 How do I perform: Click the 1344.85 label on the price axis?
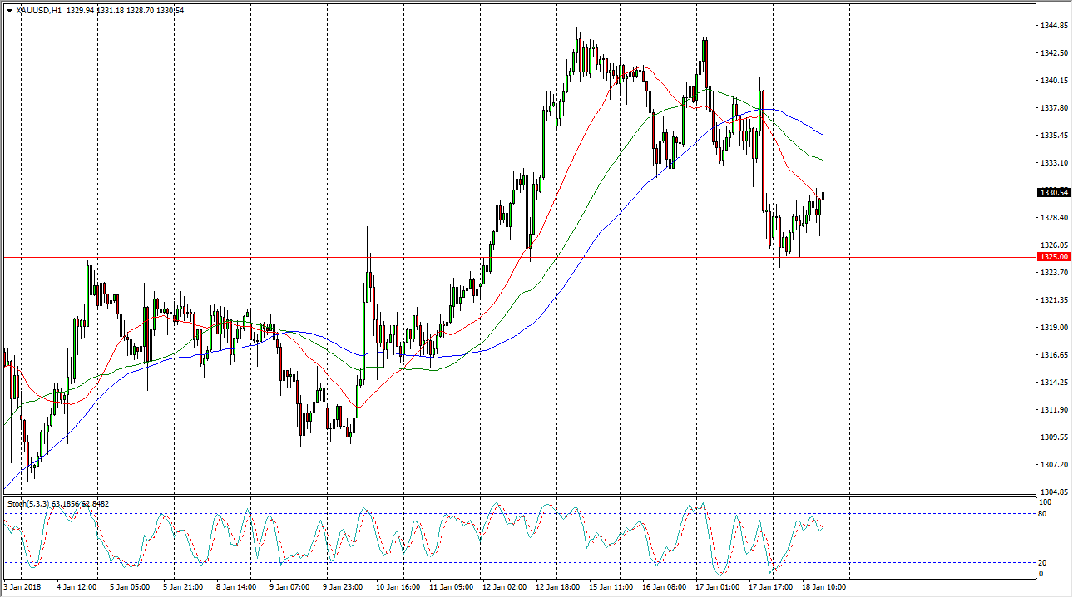pyautogui.click(x=1053, y=26)
